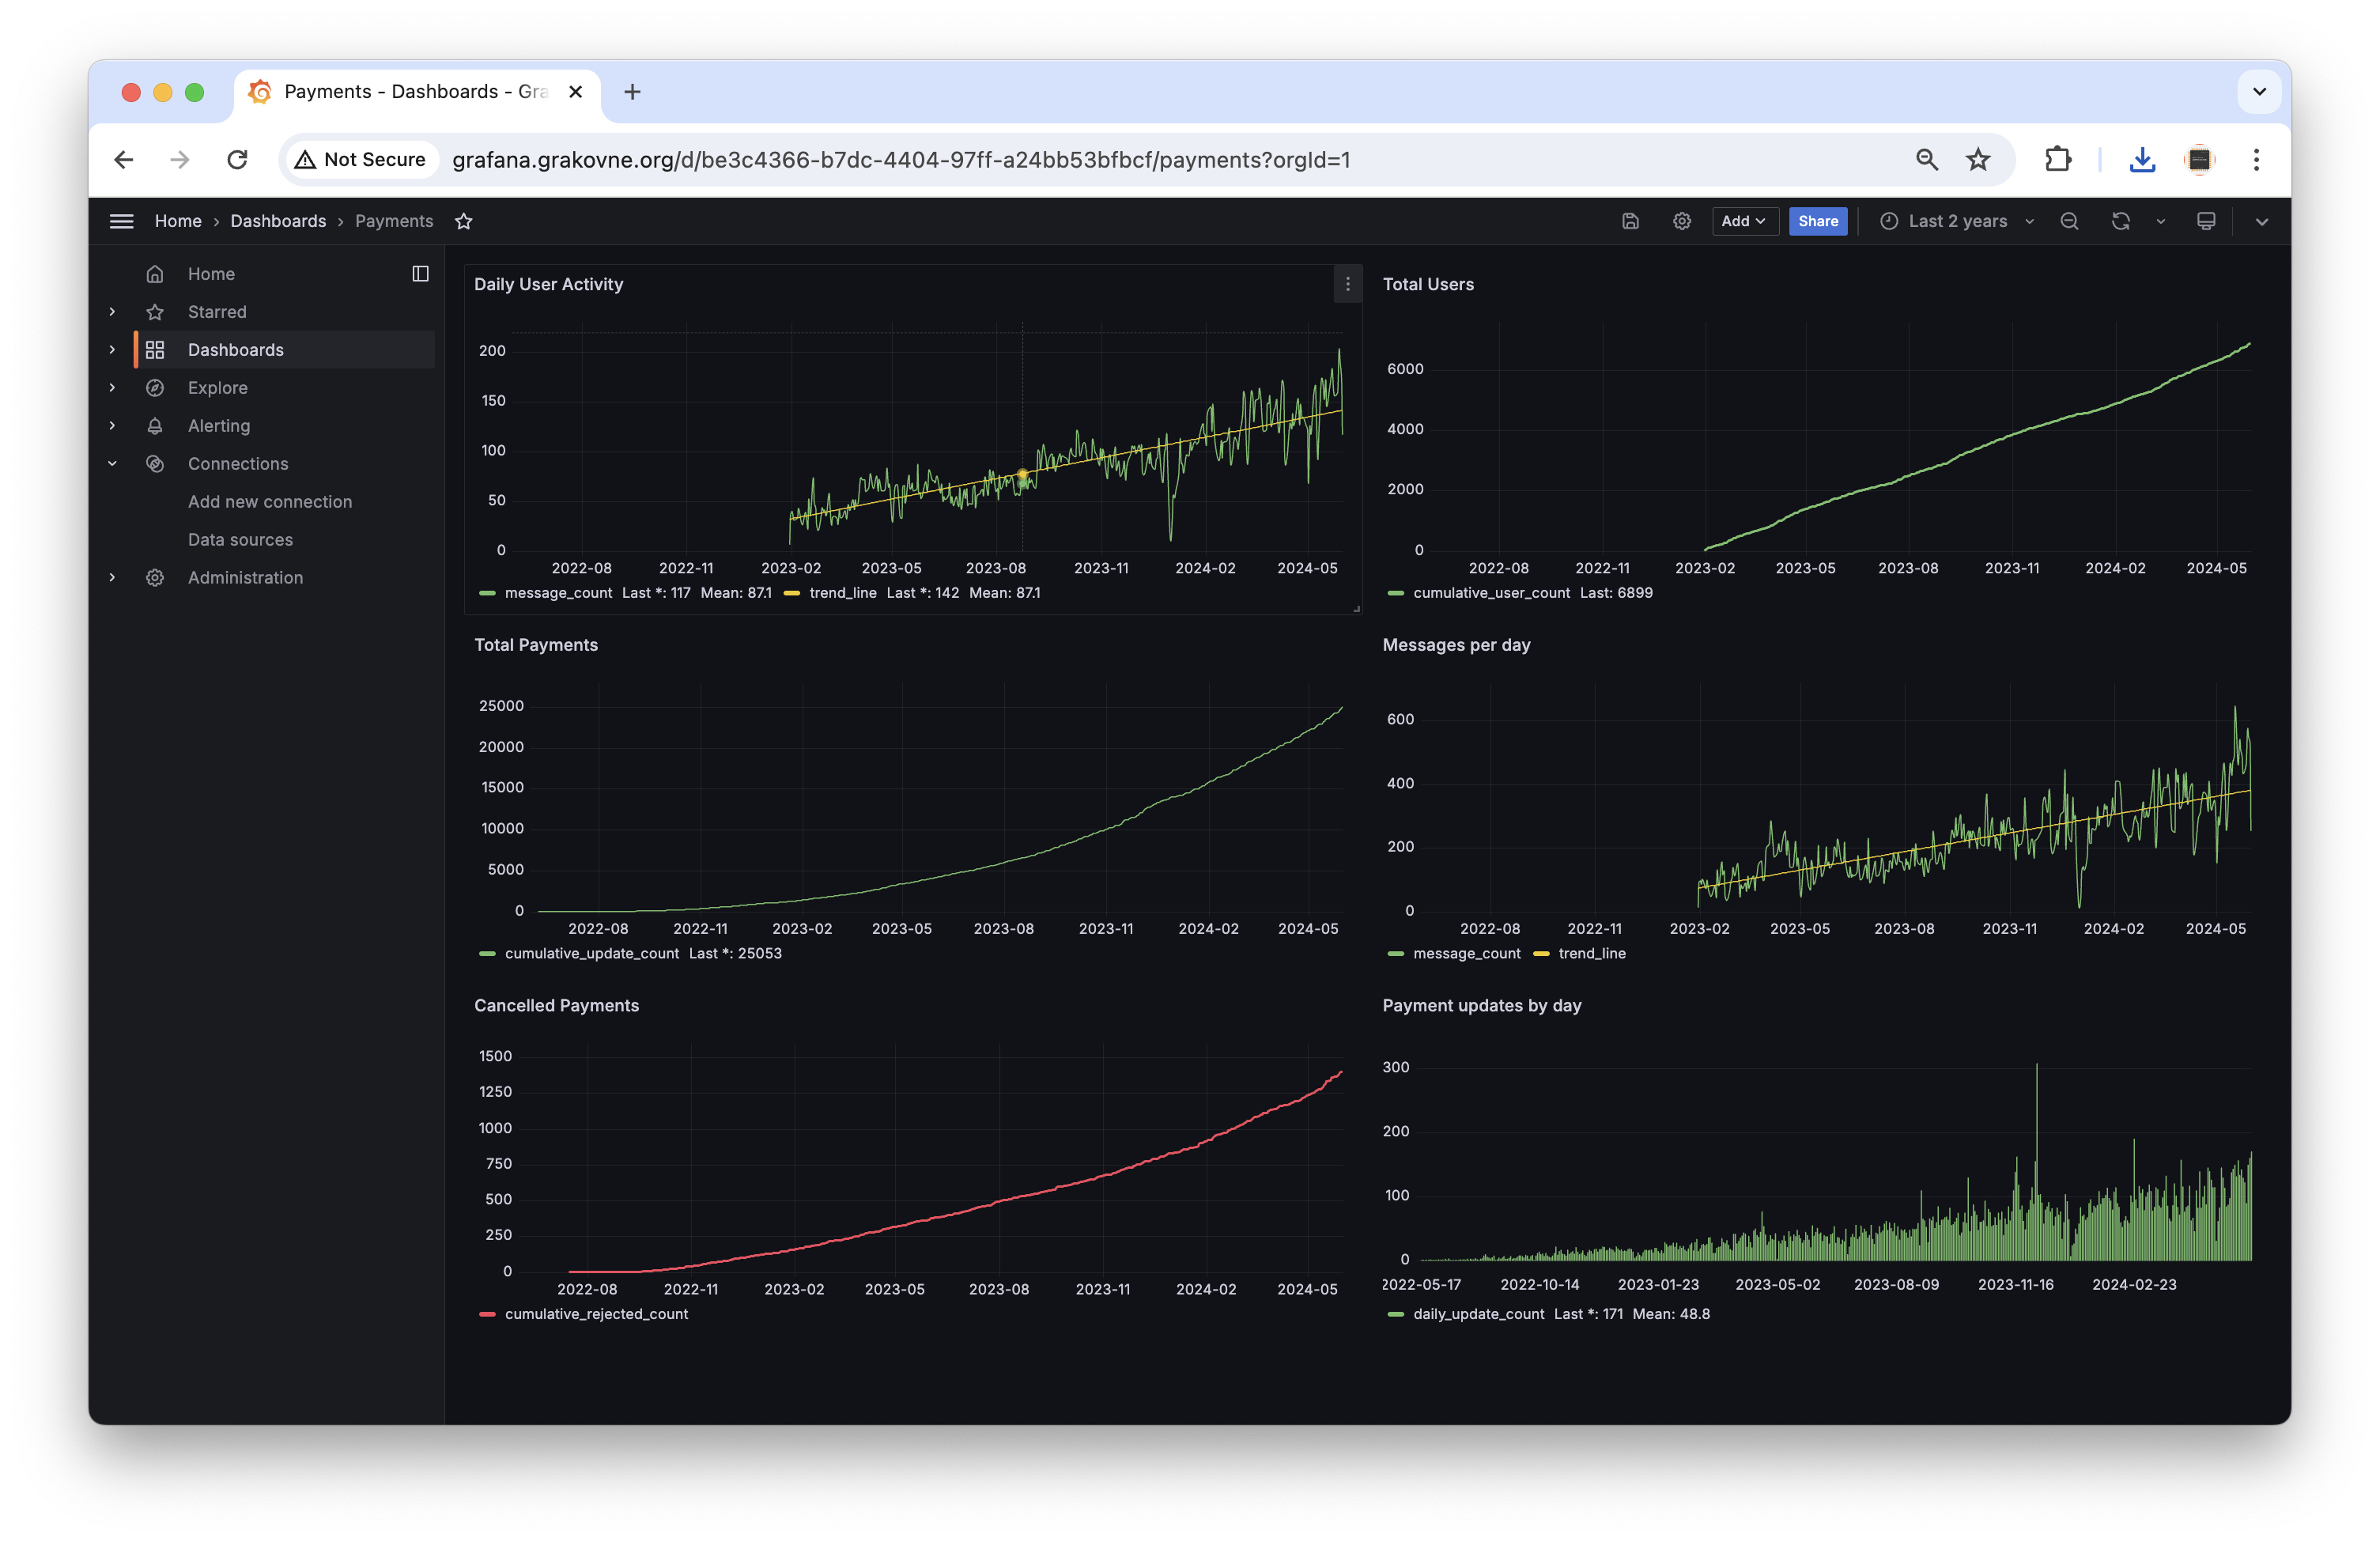2380x1542 pixels.
Task: Dock the sidebar menu icon
Action: pos(420,274)
